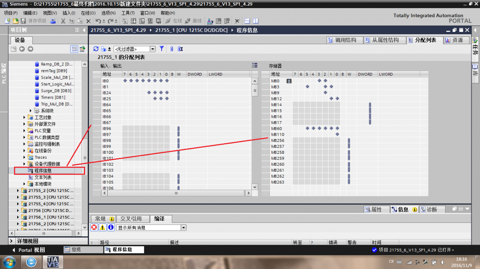This screenshot has width=480, height=269.
Task: Open the 在线(O) menu
Action: (x=88, y=13)
